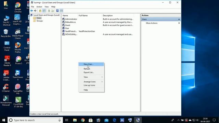
Task: Open the Help menu in menu bar
Action: click(x=53, y=7)
